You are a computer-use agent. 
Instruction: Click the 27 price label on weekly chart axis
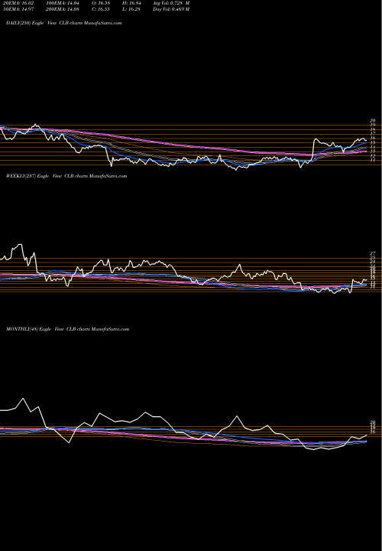coord(373,253)
